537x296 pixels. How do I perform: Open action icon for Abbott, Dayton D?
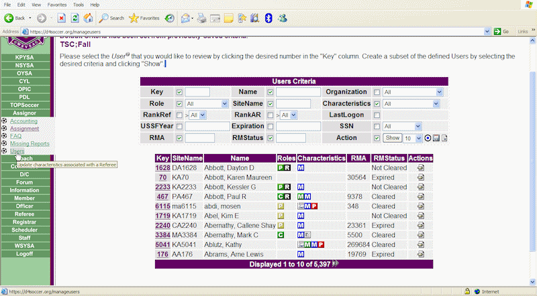pos(420,167)
